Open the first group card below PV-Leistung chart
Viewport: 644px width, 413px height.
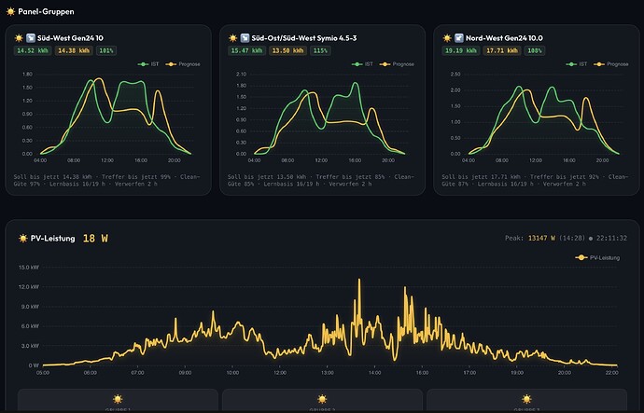[x=118, y=401]
